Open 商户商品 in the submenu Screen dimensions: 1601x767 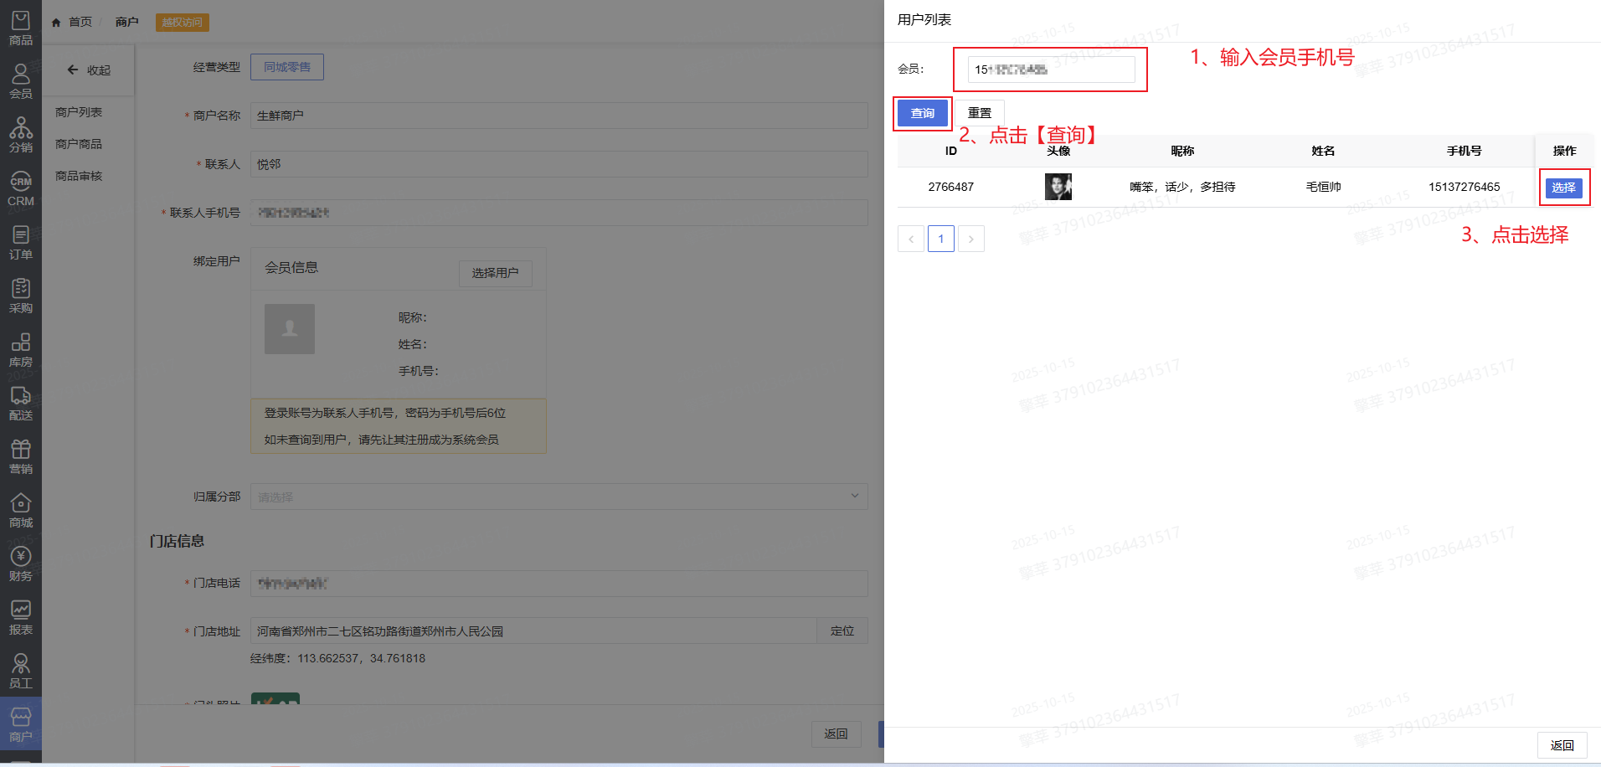tap(79, 144)
